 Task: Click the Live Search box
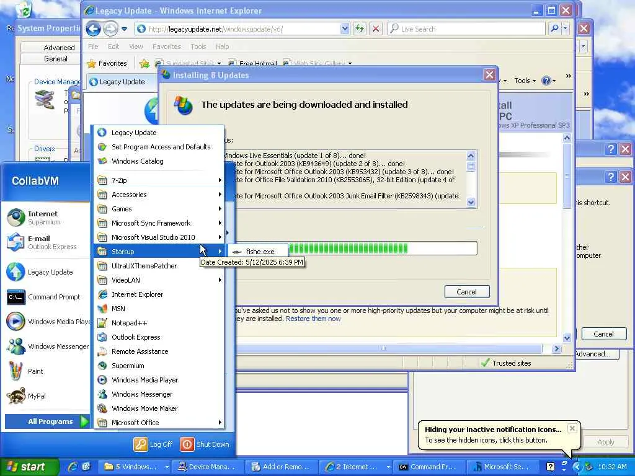[466, 29]
